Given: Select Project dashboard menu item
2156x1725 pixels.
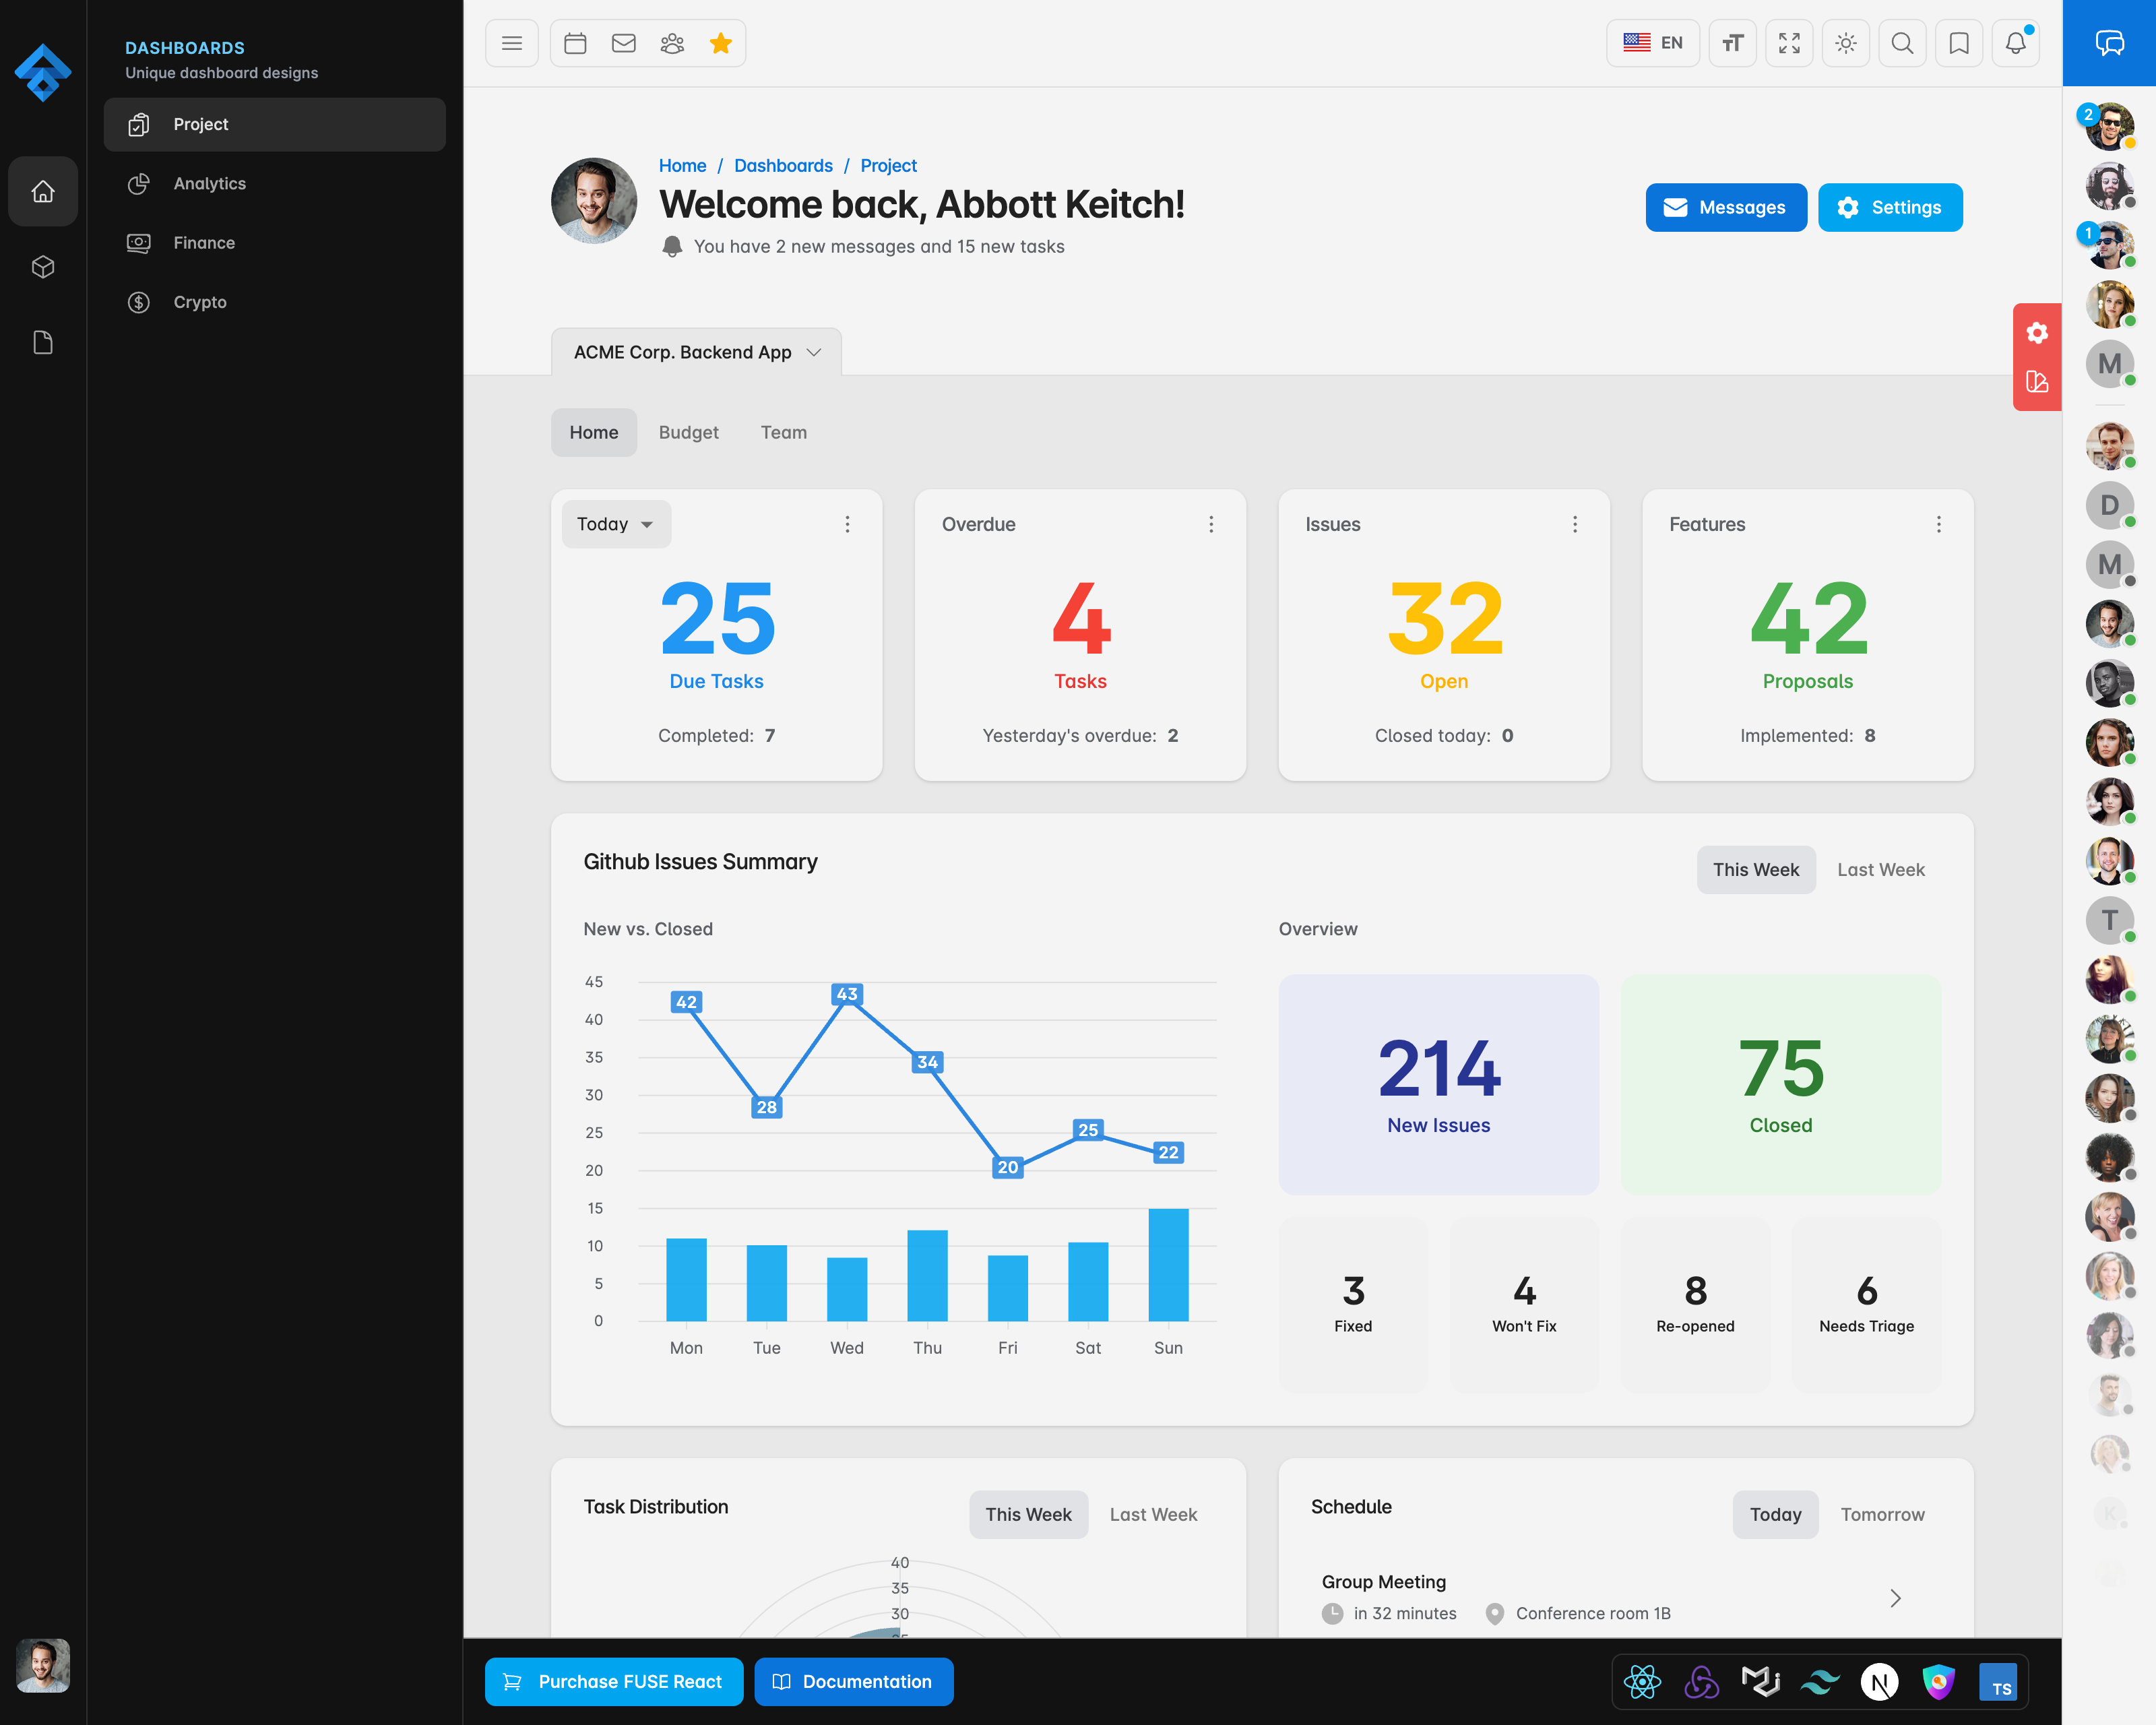Looking at the screenshot, I should (x=275, y=124).
